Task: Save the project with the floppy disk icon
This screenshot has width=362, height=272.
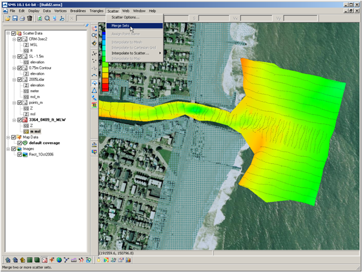Action: [15, 18]
